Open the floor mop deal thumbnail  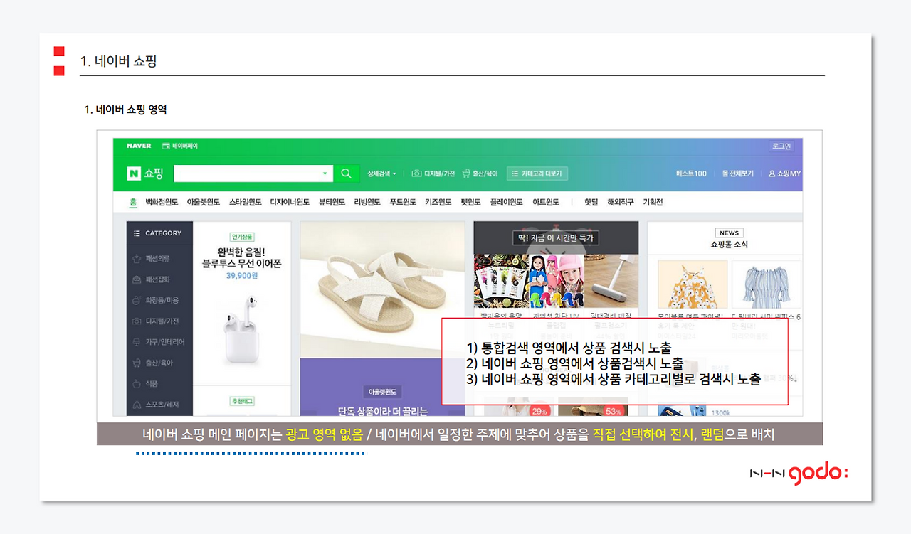pos(611,282)
